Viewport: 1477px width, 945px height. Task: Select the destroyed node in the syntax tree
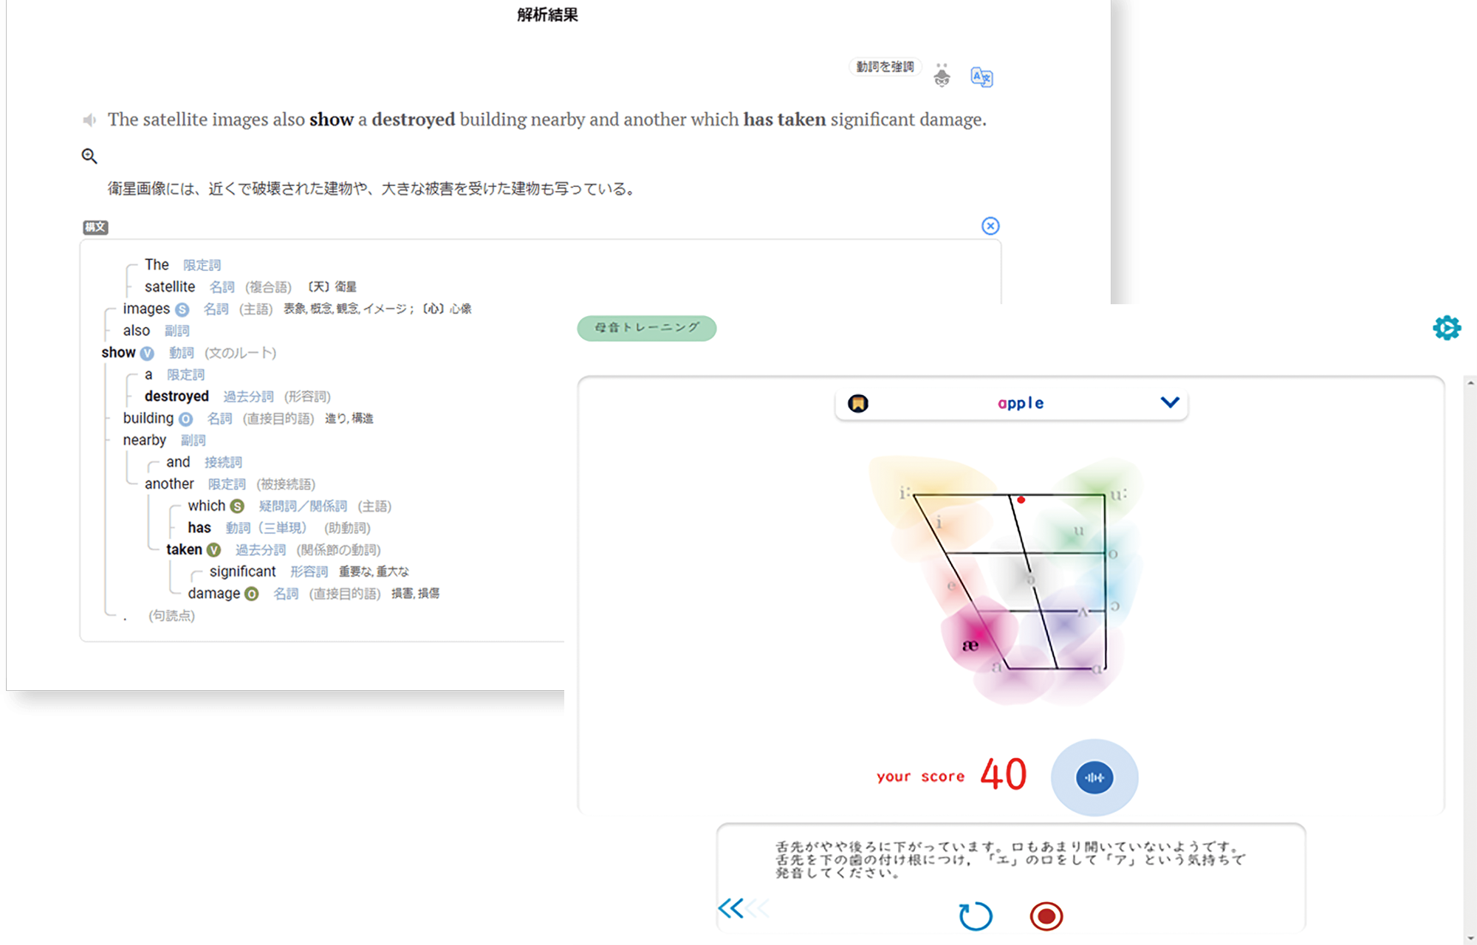coord(177,396)
